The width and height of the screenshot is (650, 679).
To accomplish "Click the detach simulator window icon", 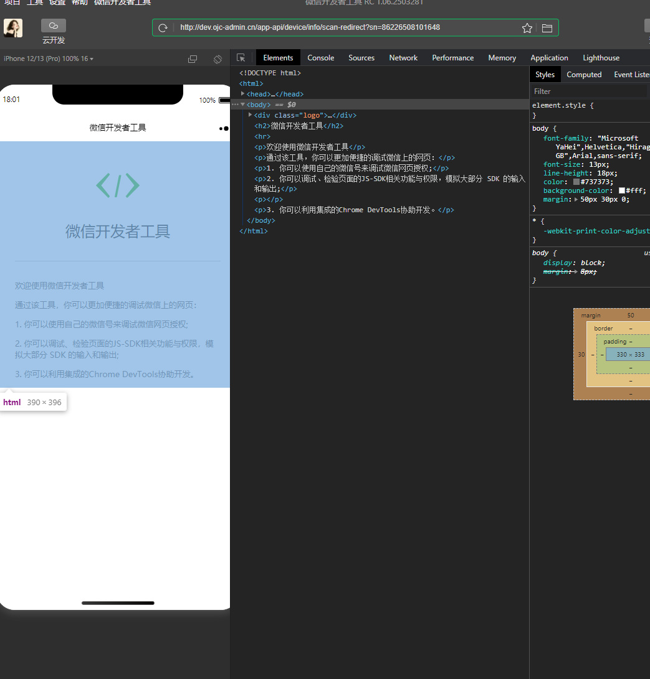I will [193, 59].
